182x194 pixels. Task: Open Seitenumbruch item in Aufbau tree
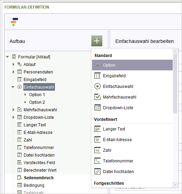(x=39, y=178)
